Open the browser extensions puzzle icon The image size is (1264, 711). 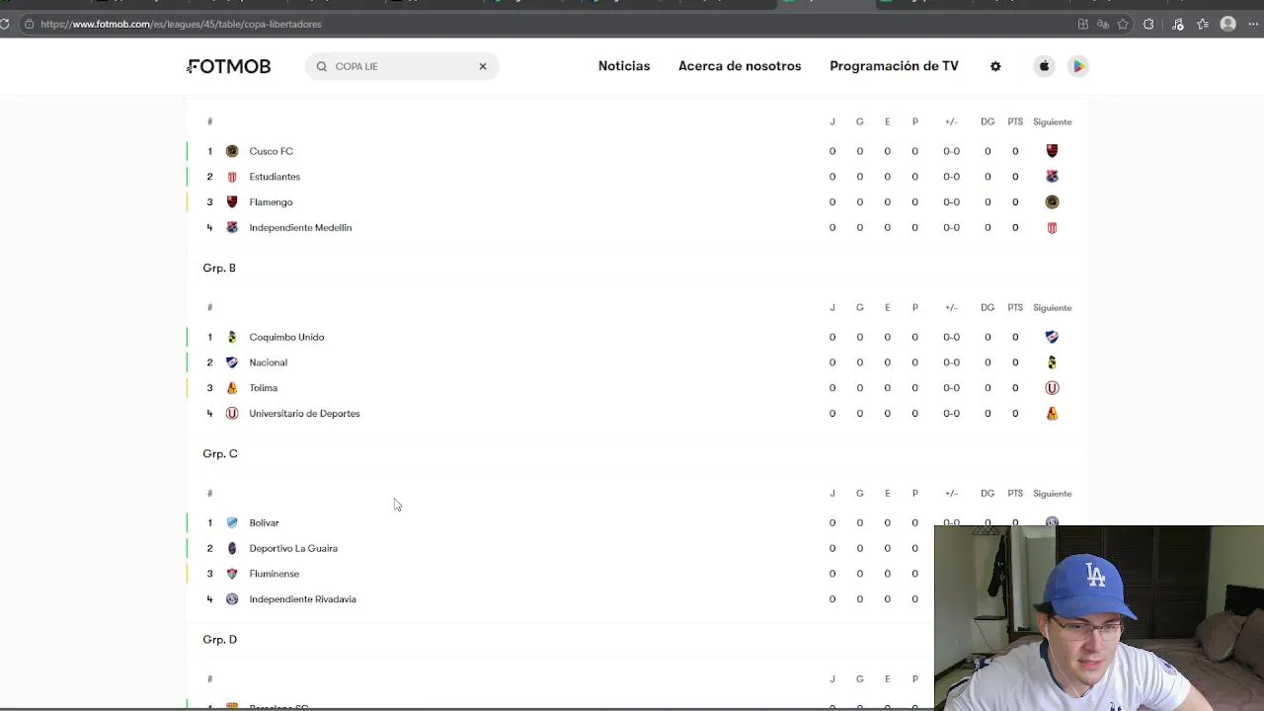(x=1148, y=24)
